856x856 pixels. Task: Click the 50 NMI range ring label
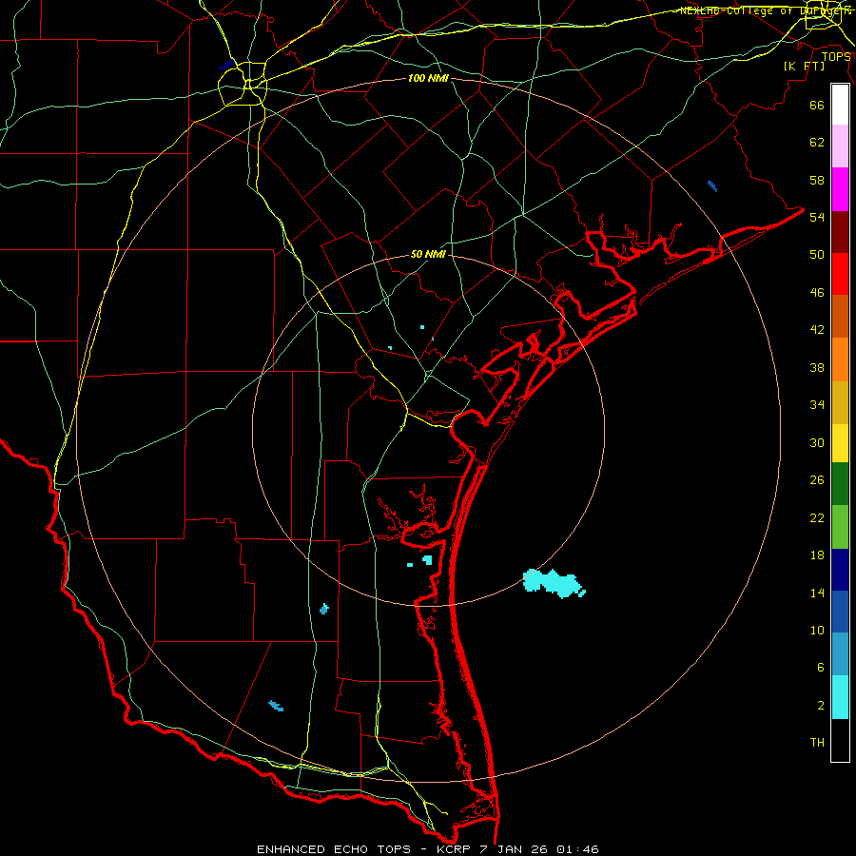click(x=428, y=254)
